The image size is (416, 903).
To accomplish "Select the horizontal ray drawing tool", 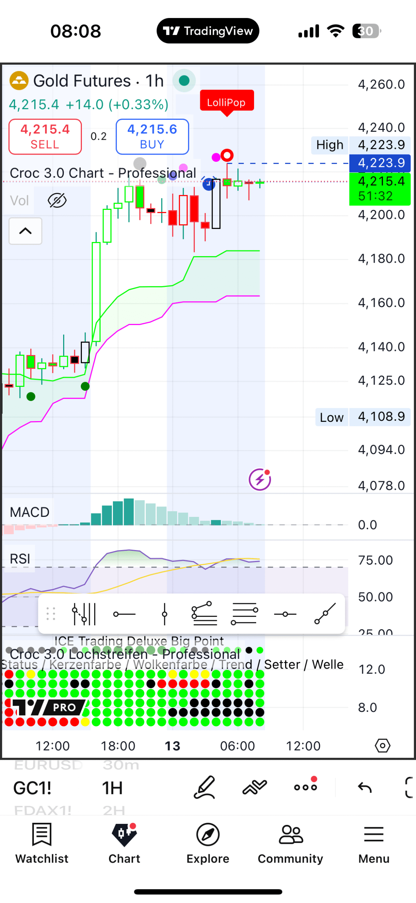I will coord(124,614).
